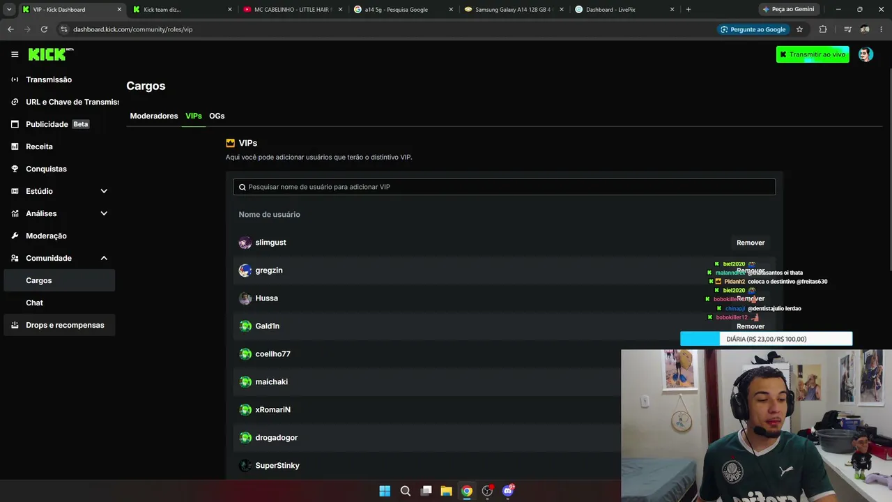Click the Receita sidebar icon

coord(15,146)
